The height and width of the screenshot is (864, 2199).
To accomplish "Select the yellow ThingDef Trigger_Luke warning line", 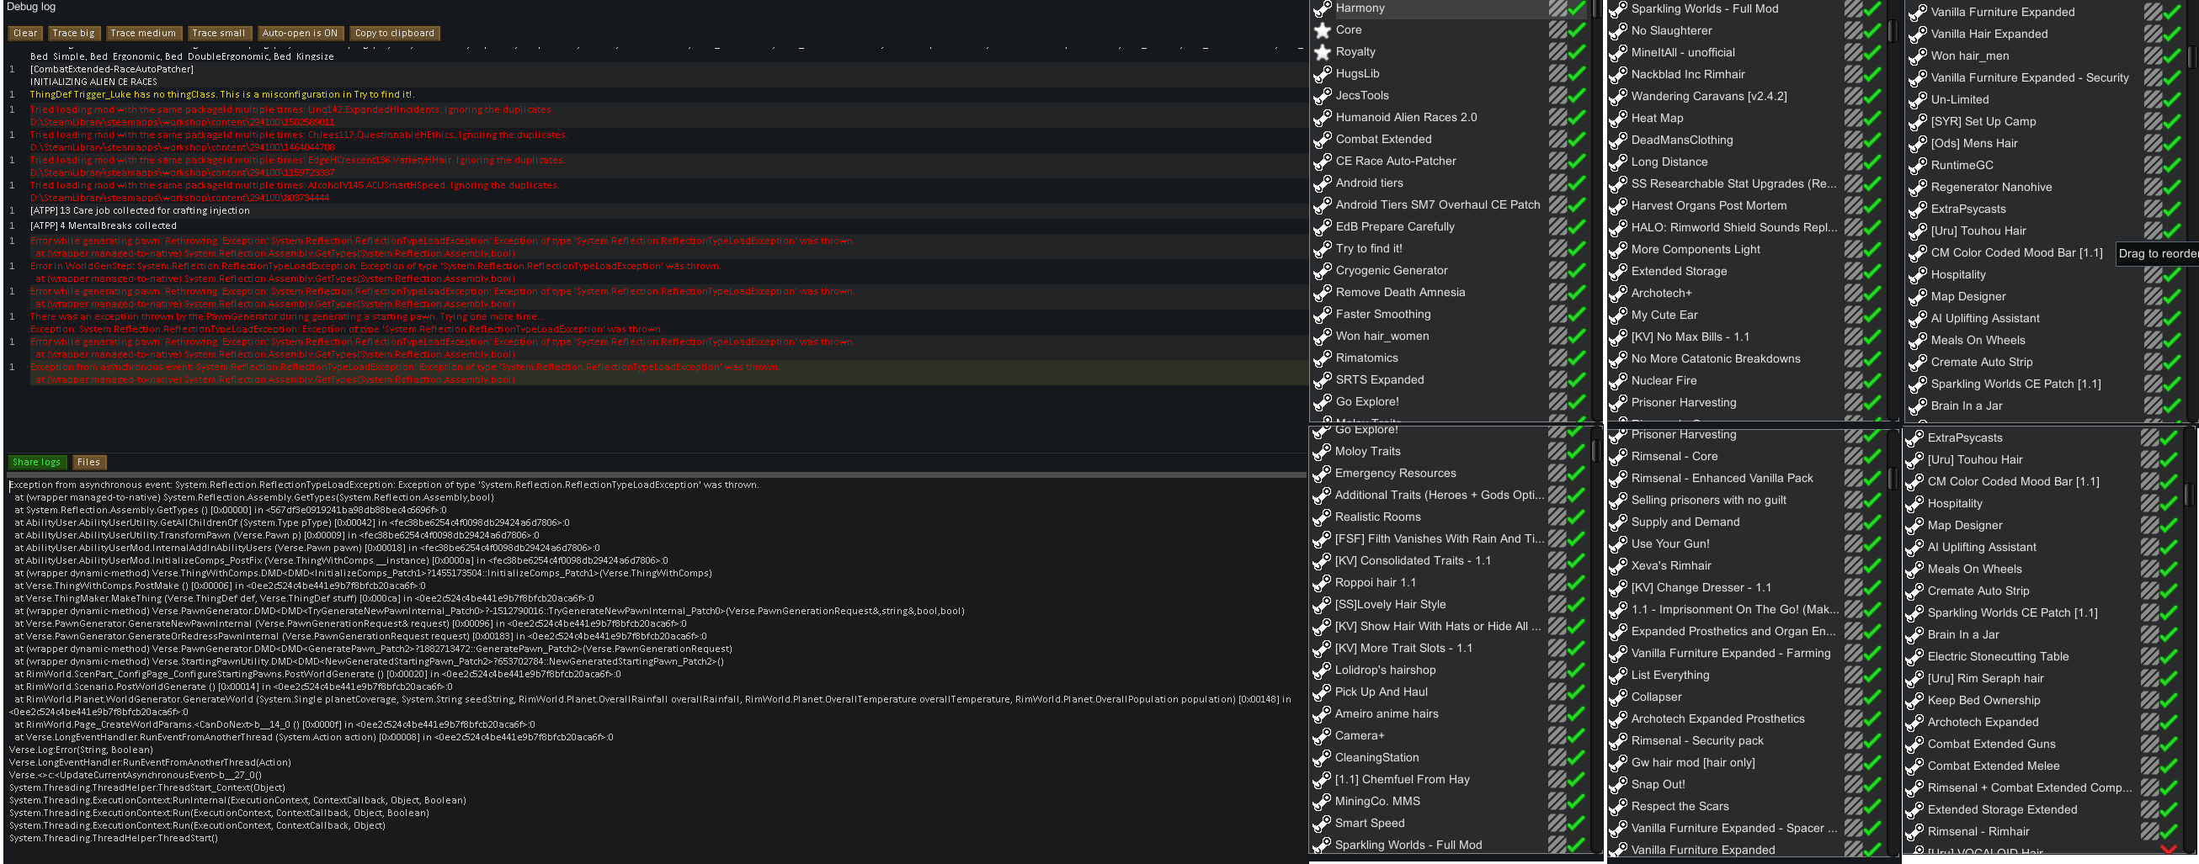I will click(x=222, y=95).
